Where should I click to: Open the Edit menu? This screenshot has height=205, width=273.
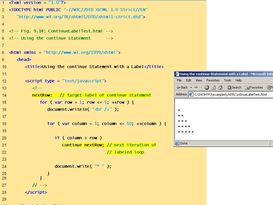(x=189, y=80)
